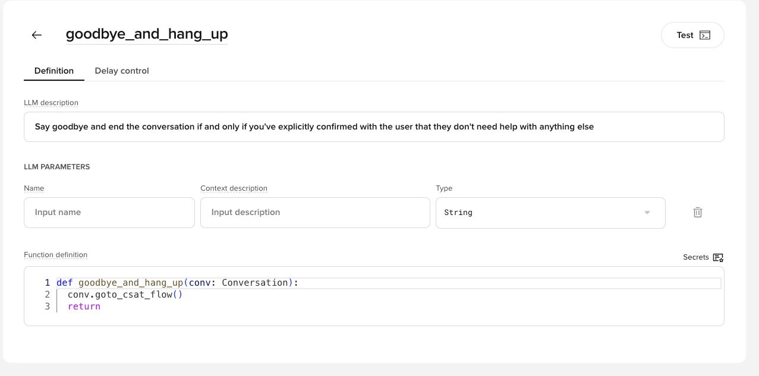Click the Input name field under Name
759x376 pixels.
(x=109, y=212)
